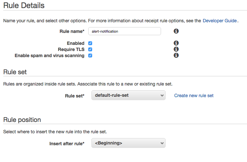Image resolution: width=247 pixels, height=162 pixels.
Task: Open the Require TLS info icon
Action: tap(176, 49)
